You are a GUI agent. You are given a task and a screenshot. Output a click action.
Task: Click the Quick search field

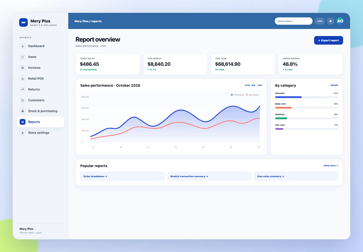pyautogui.click(x=294, y=21)
